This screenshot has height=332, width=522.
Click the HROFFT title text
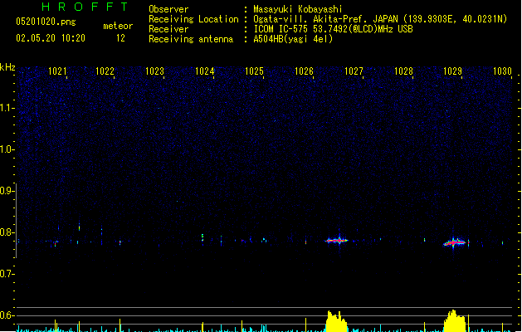(x=85, y=7)
